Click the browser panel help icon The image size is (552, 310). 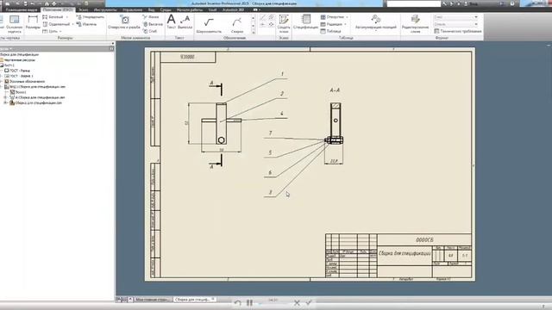[111, 48]
